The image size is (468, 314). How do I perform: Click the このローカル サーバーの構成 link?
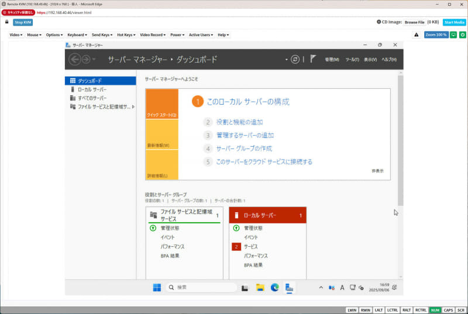[x=248, y=102]
